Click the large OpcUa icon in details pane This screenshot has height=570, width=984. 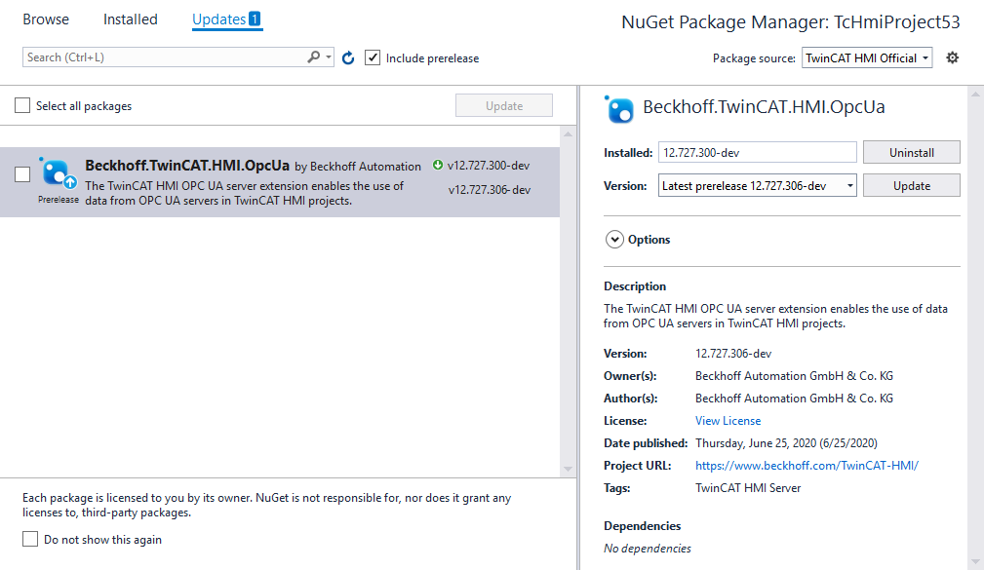pyautogui.click(x=619, y=110)
